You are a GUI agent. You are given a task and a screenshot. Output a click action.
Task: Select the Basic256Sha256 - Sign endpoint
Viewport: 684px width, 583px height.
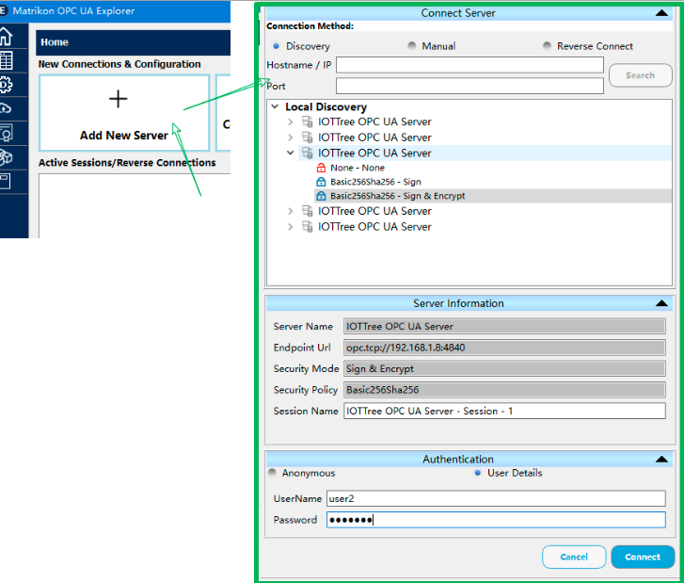pos(375,182)
